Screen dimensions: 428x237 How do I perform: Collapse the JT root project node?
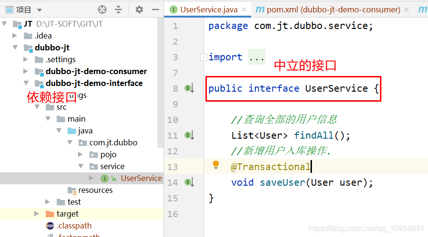[4, 24]
